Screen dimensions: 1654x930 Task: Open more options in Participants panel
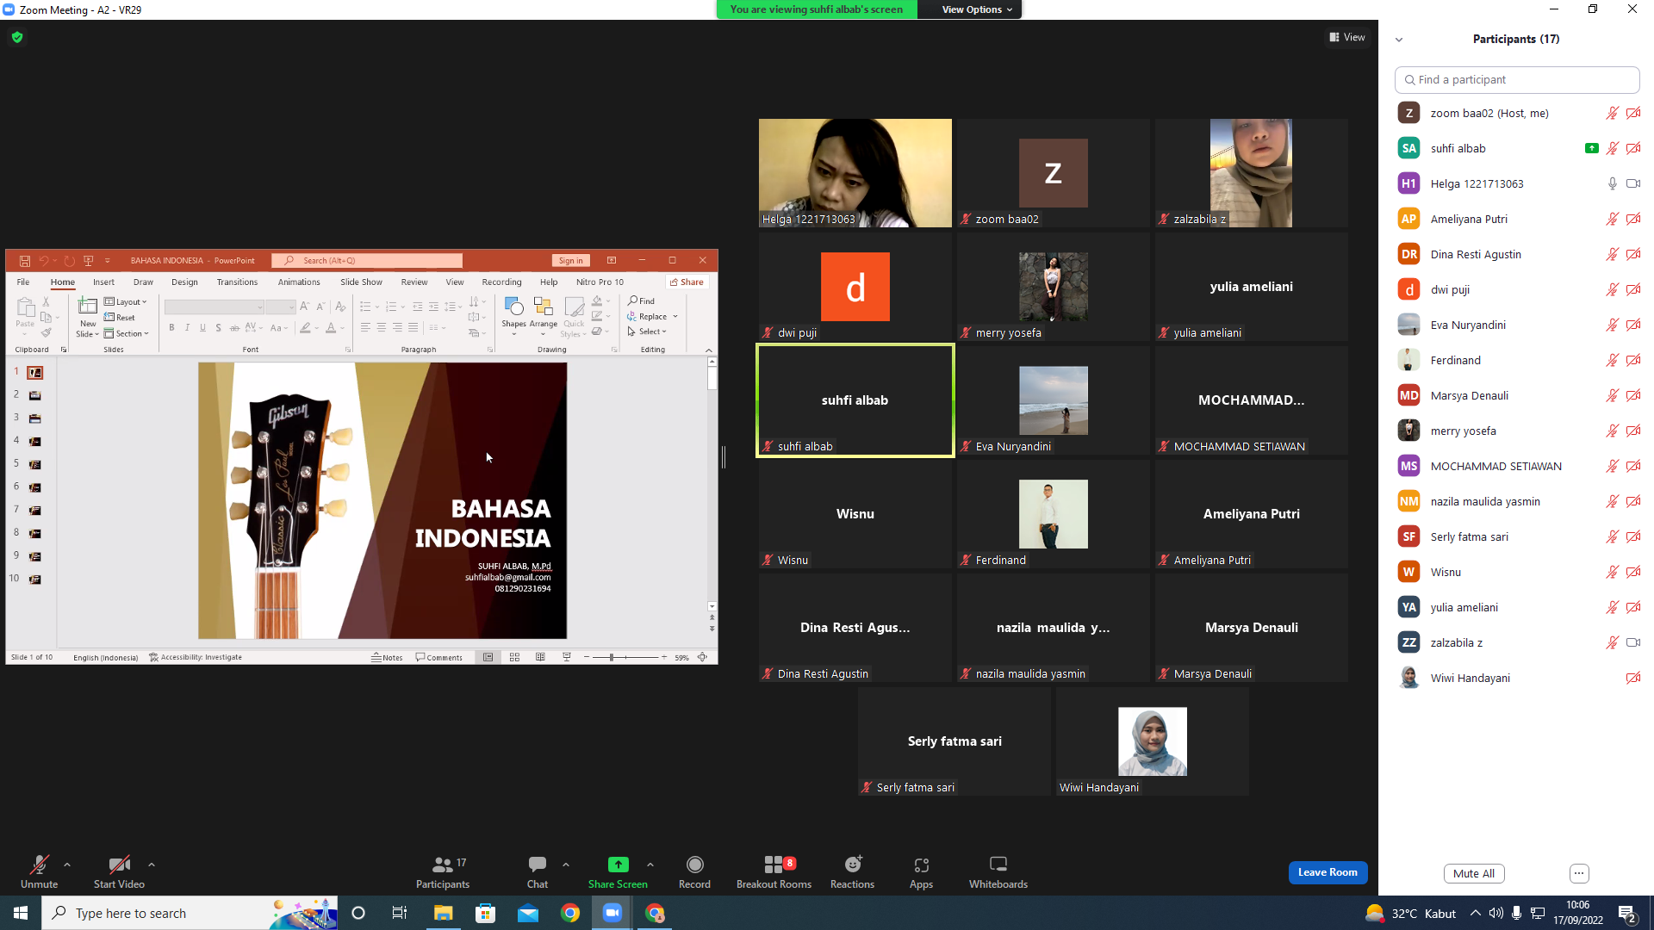tap(1579, 873)
